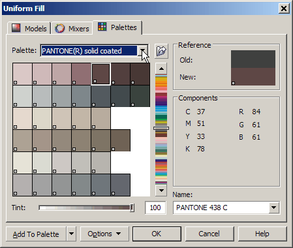This screenshot has width=293, height=248.
Task: Switch to the Models tab
Action: (29, 29)
